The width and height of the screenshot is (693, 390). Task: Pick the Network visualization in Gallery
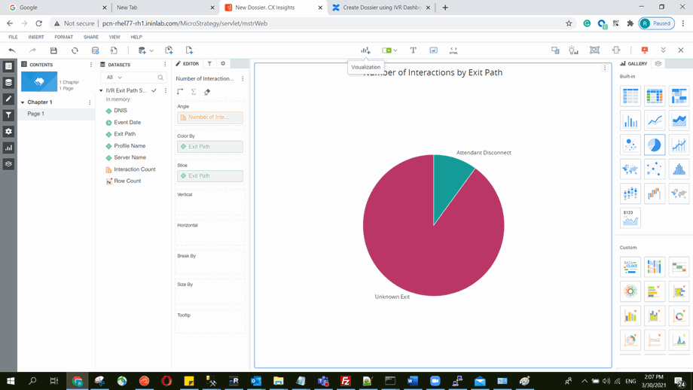tap(655, 169)
